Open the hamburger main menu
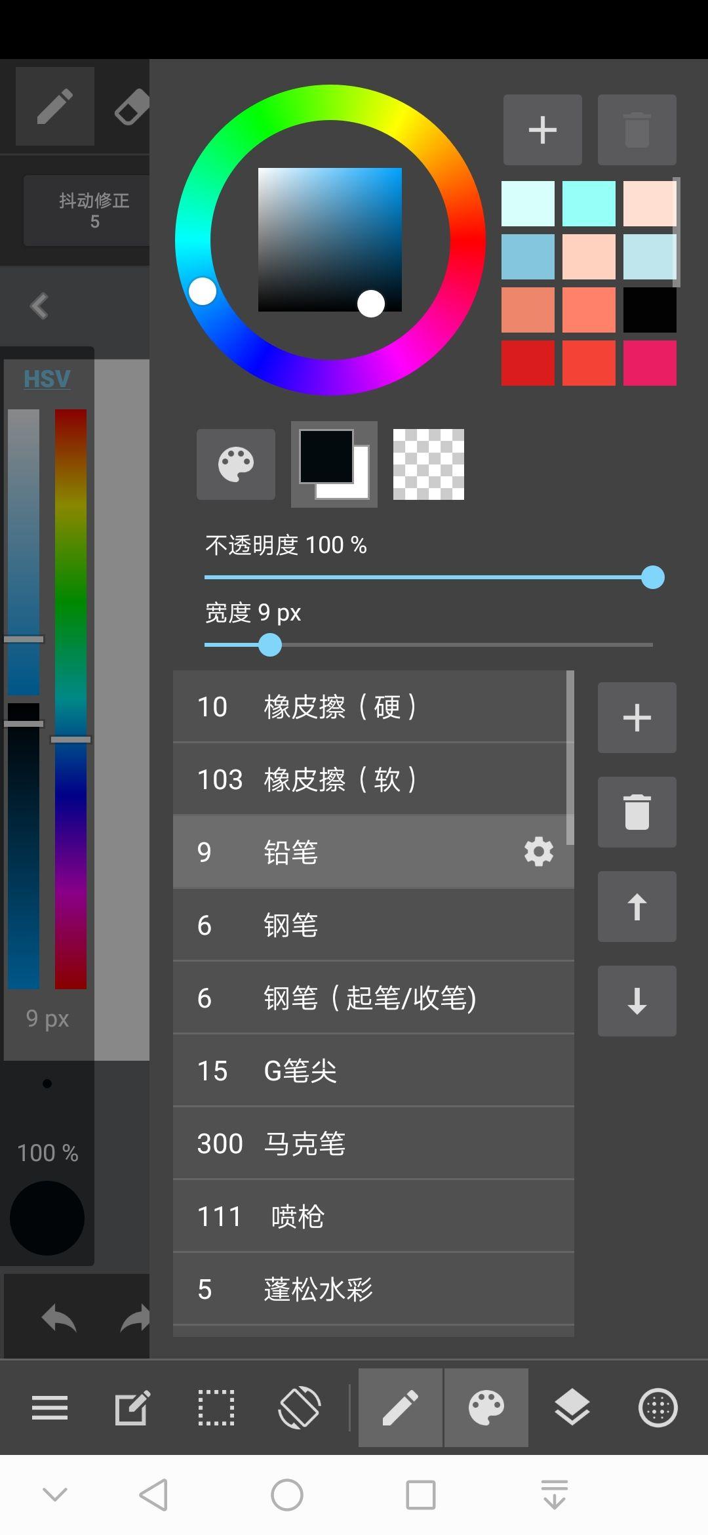The height and width of the screenshot is (1535, 708). click(50, 1408)
